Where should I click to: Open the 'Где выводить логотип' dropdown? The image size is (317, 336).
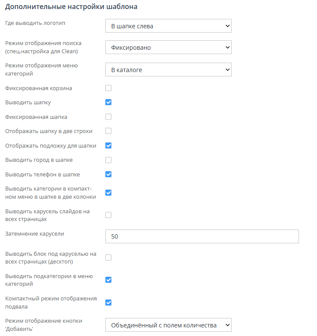tap(168, 26)
